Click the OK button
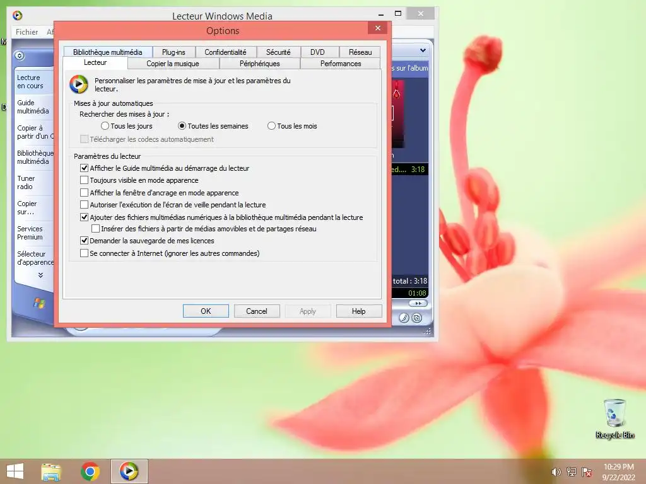Viewport: 646px width, 484px height. [x=206, y=311]
